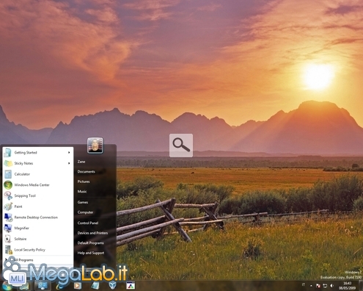363x291 pixels.
Task: Start the Paint application
Action: click(x=38, y=206)
